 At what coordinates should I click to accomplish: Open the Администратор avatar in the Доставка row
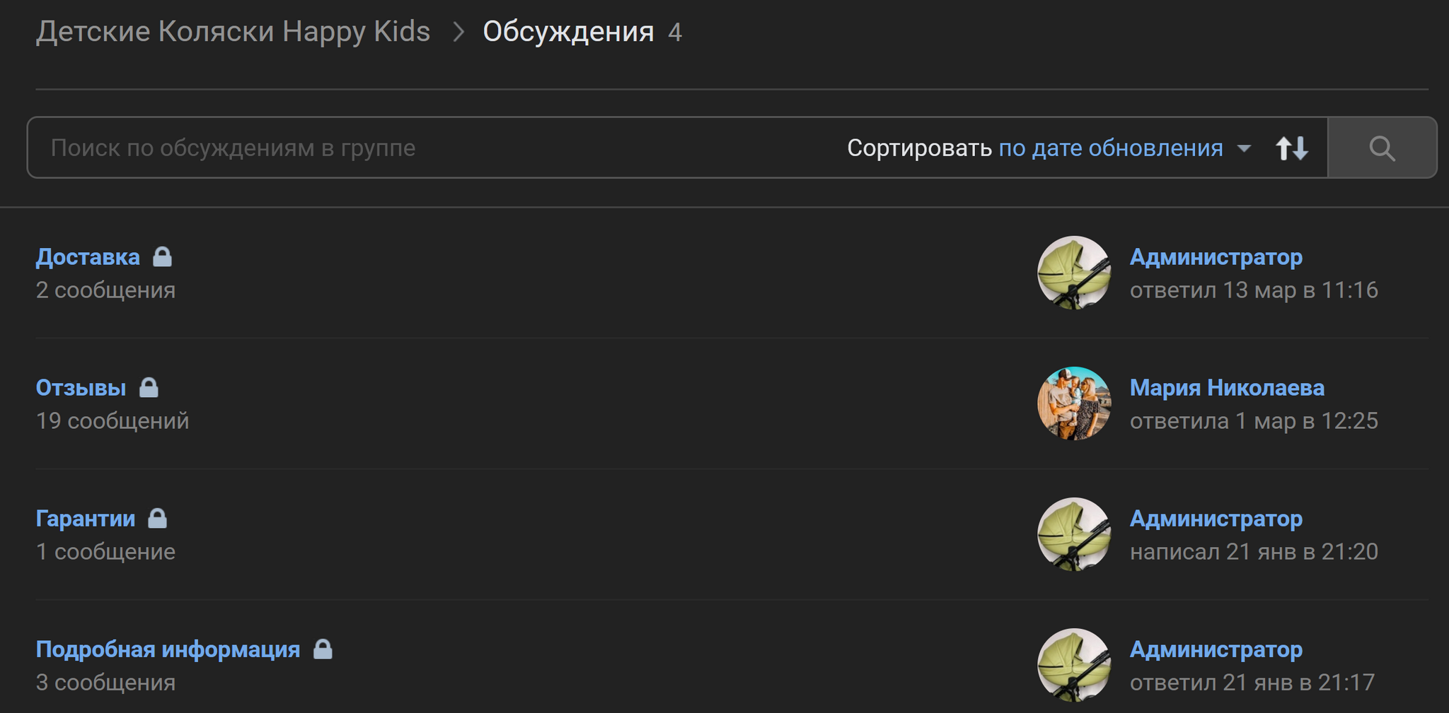[x=1073, y=273]
